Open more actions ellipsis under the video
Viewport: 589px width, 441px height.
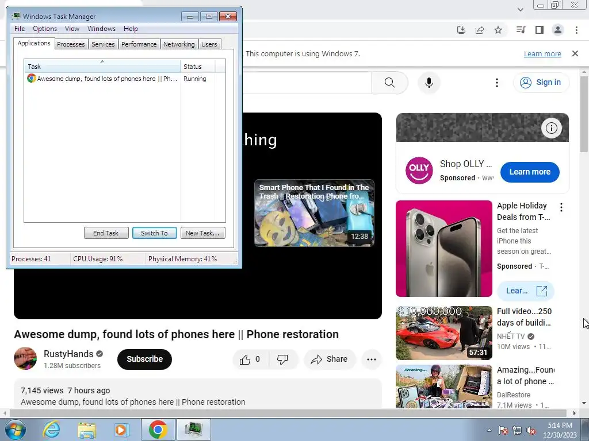[x=372, y=359]
